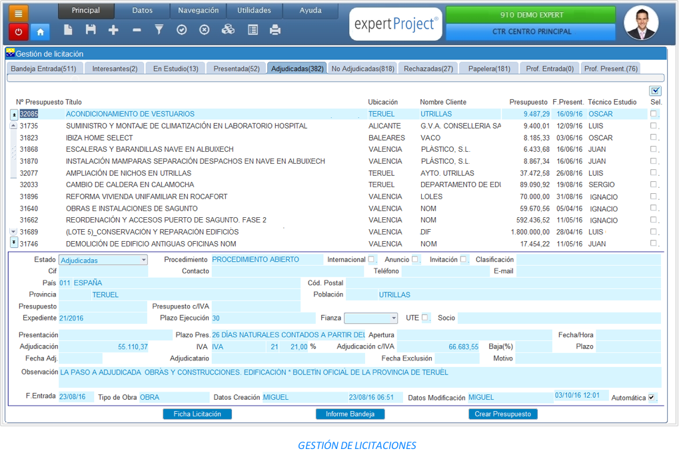Viewport: 679px width, 459px height.
Task: Switch to Prof. Present.(76) tab
Action: [611, 69]
